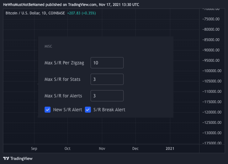Image resolution: width=228 pixels, height=164 pixels.
Task: Click the '2021' time axis label
Action: 170,149
